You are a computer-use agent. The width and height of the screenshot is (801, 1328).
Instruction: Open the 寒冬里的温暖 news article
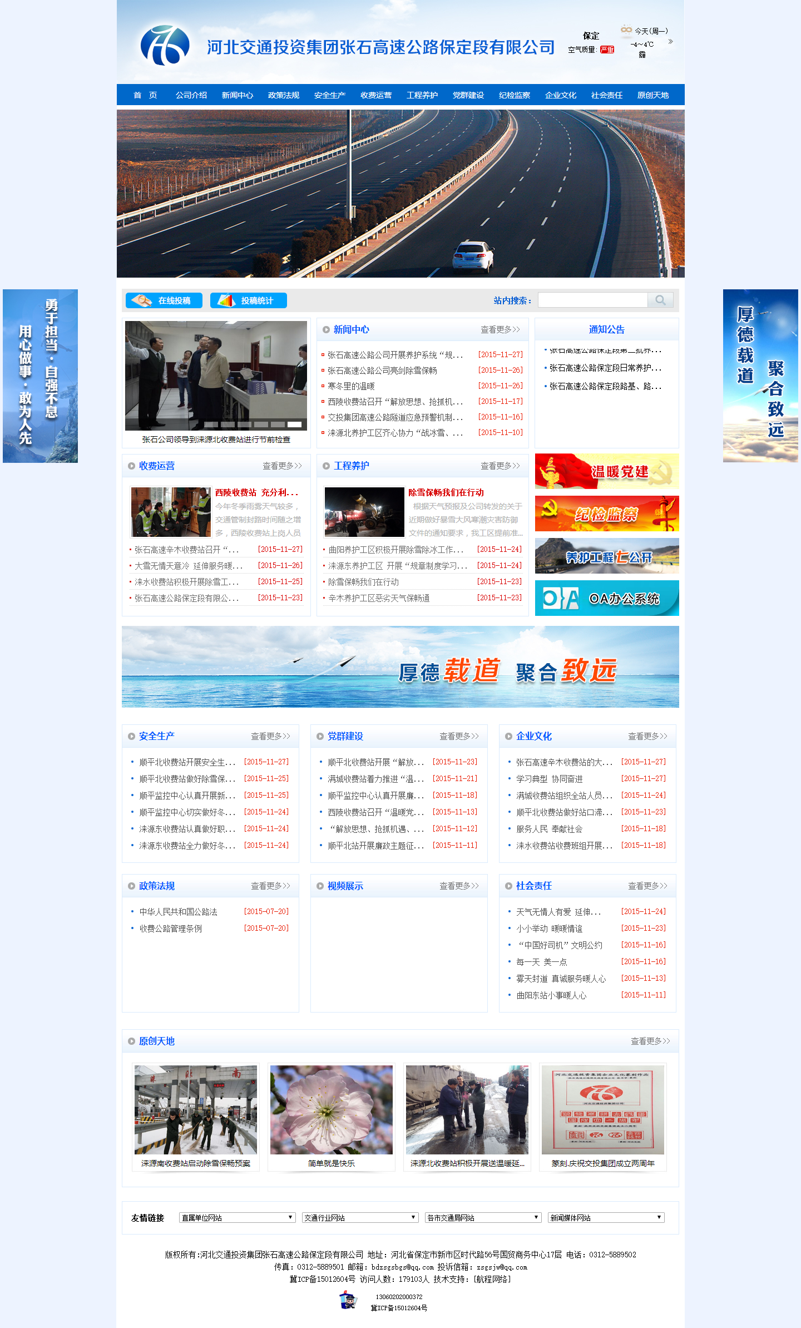[x=351, y=386]
